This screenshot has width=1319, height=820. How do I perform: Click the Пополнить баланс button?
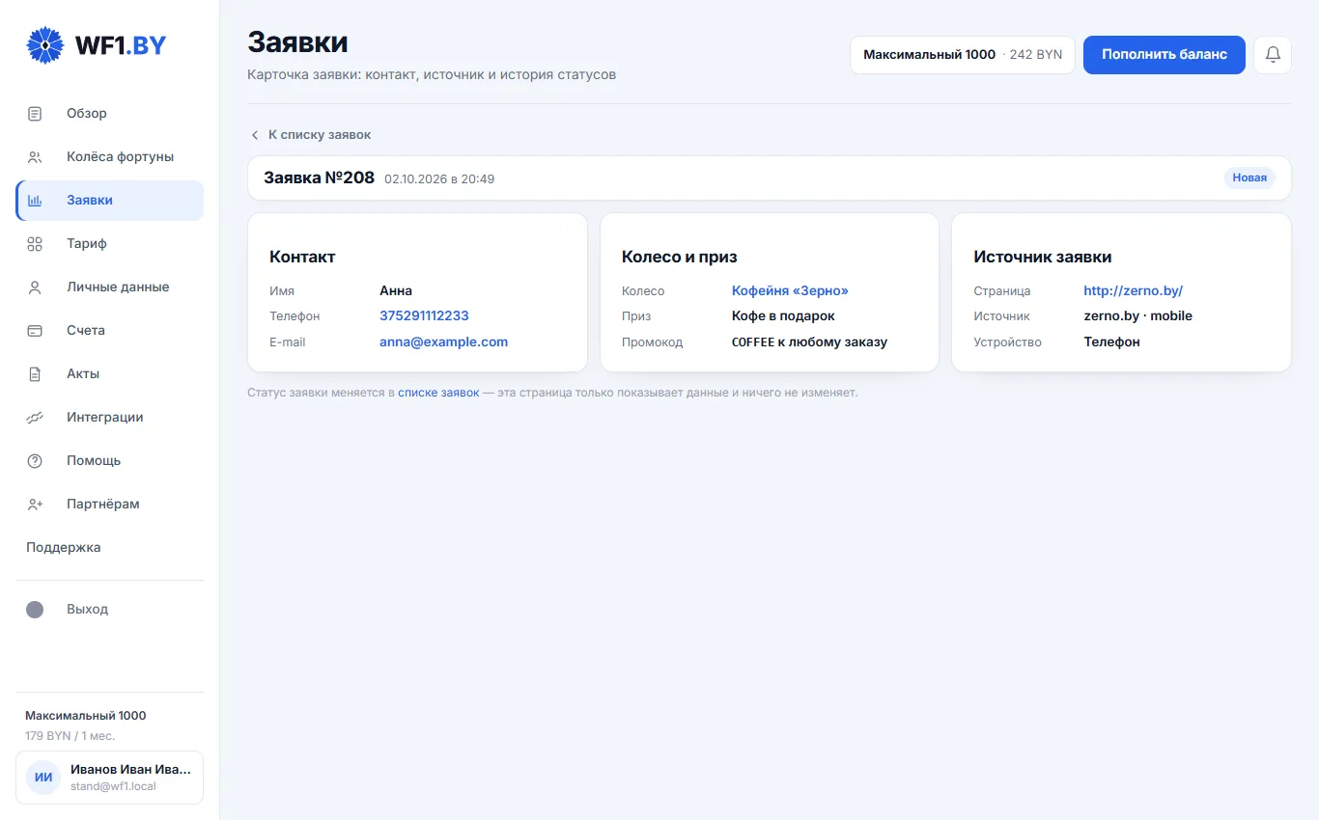(x=1165, y=55)
